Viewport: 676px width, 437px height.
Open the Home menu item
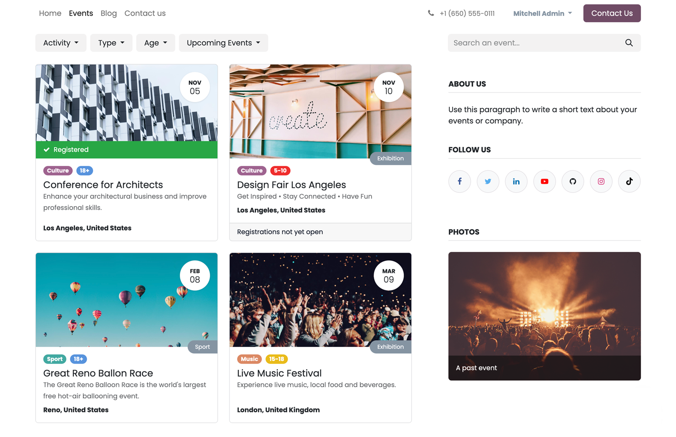(x=50, y=13)
